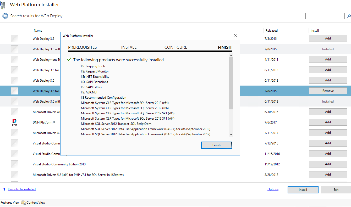Click the Exit button
This screenshot has height=207, width=351.
click(x=336, y=190)
